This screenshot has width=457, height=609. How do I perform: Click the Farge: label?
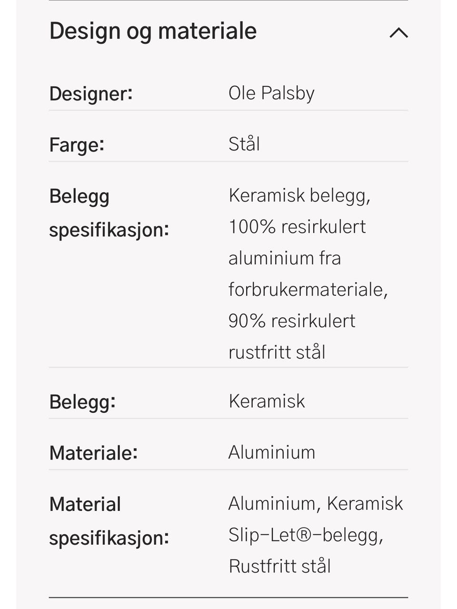click(77, 144)
